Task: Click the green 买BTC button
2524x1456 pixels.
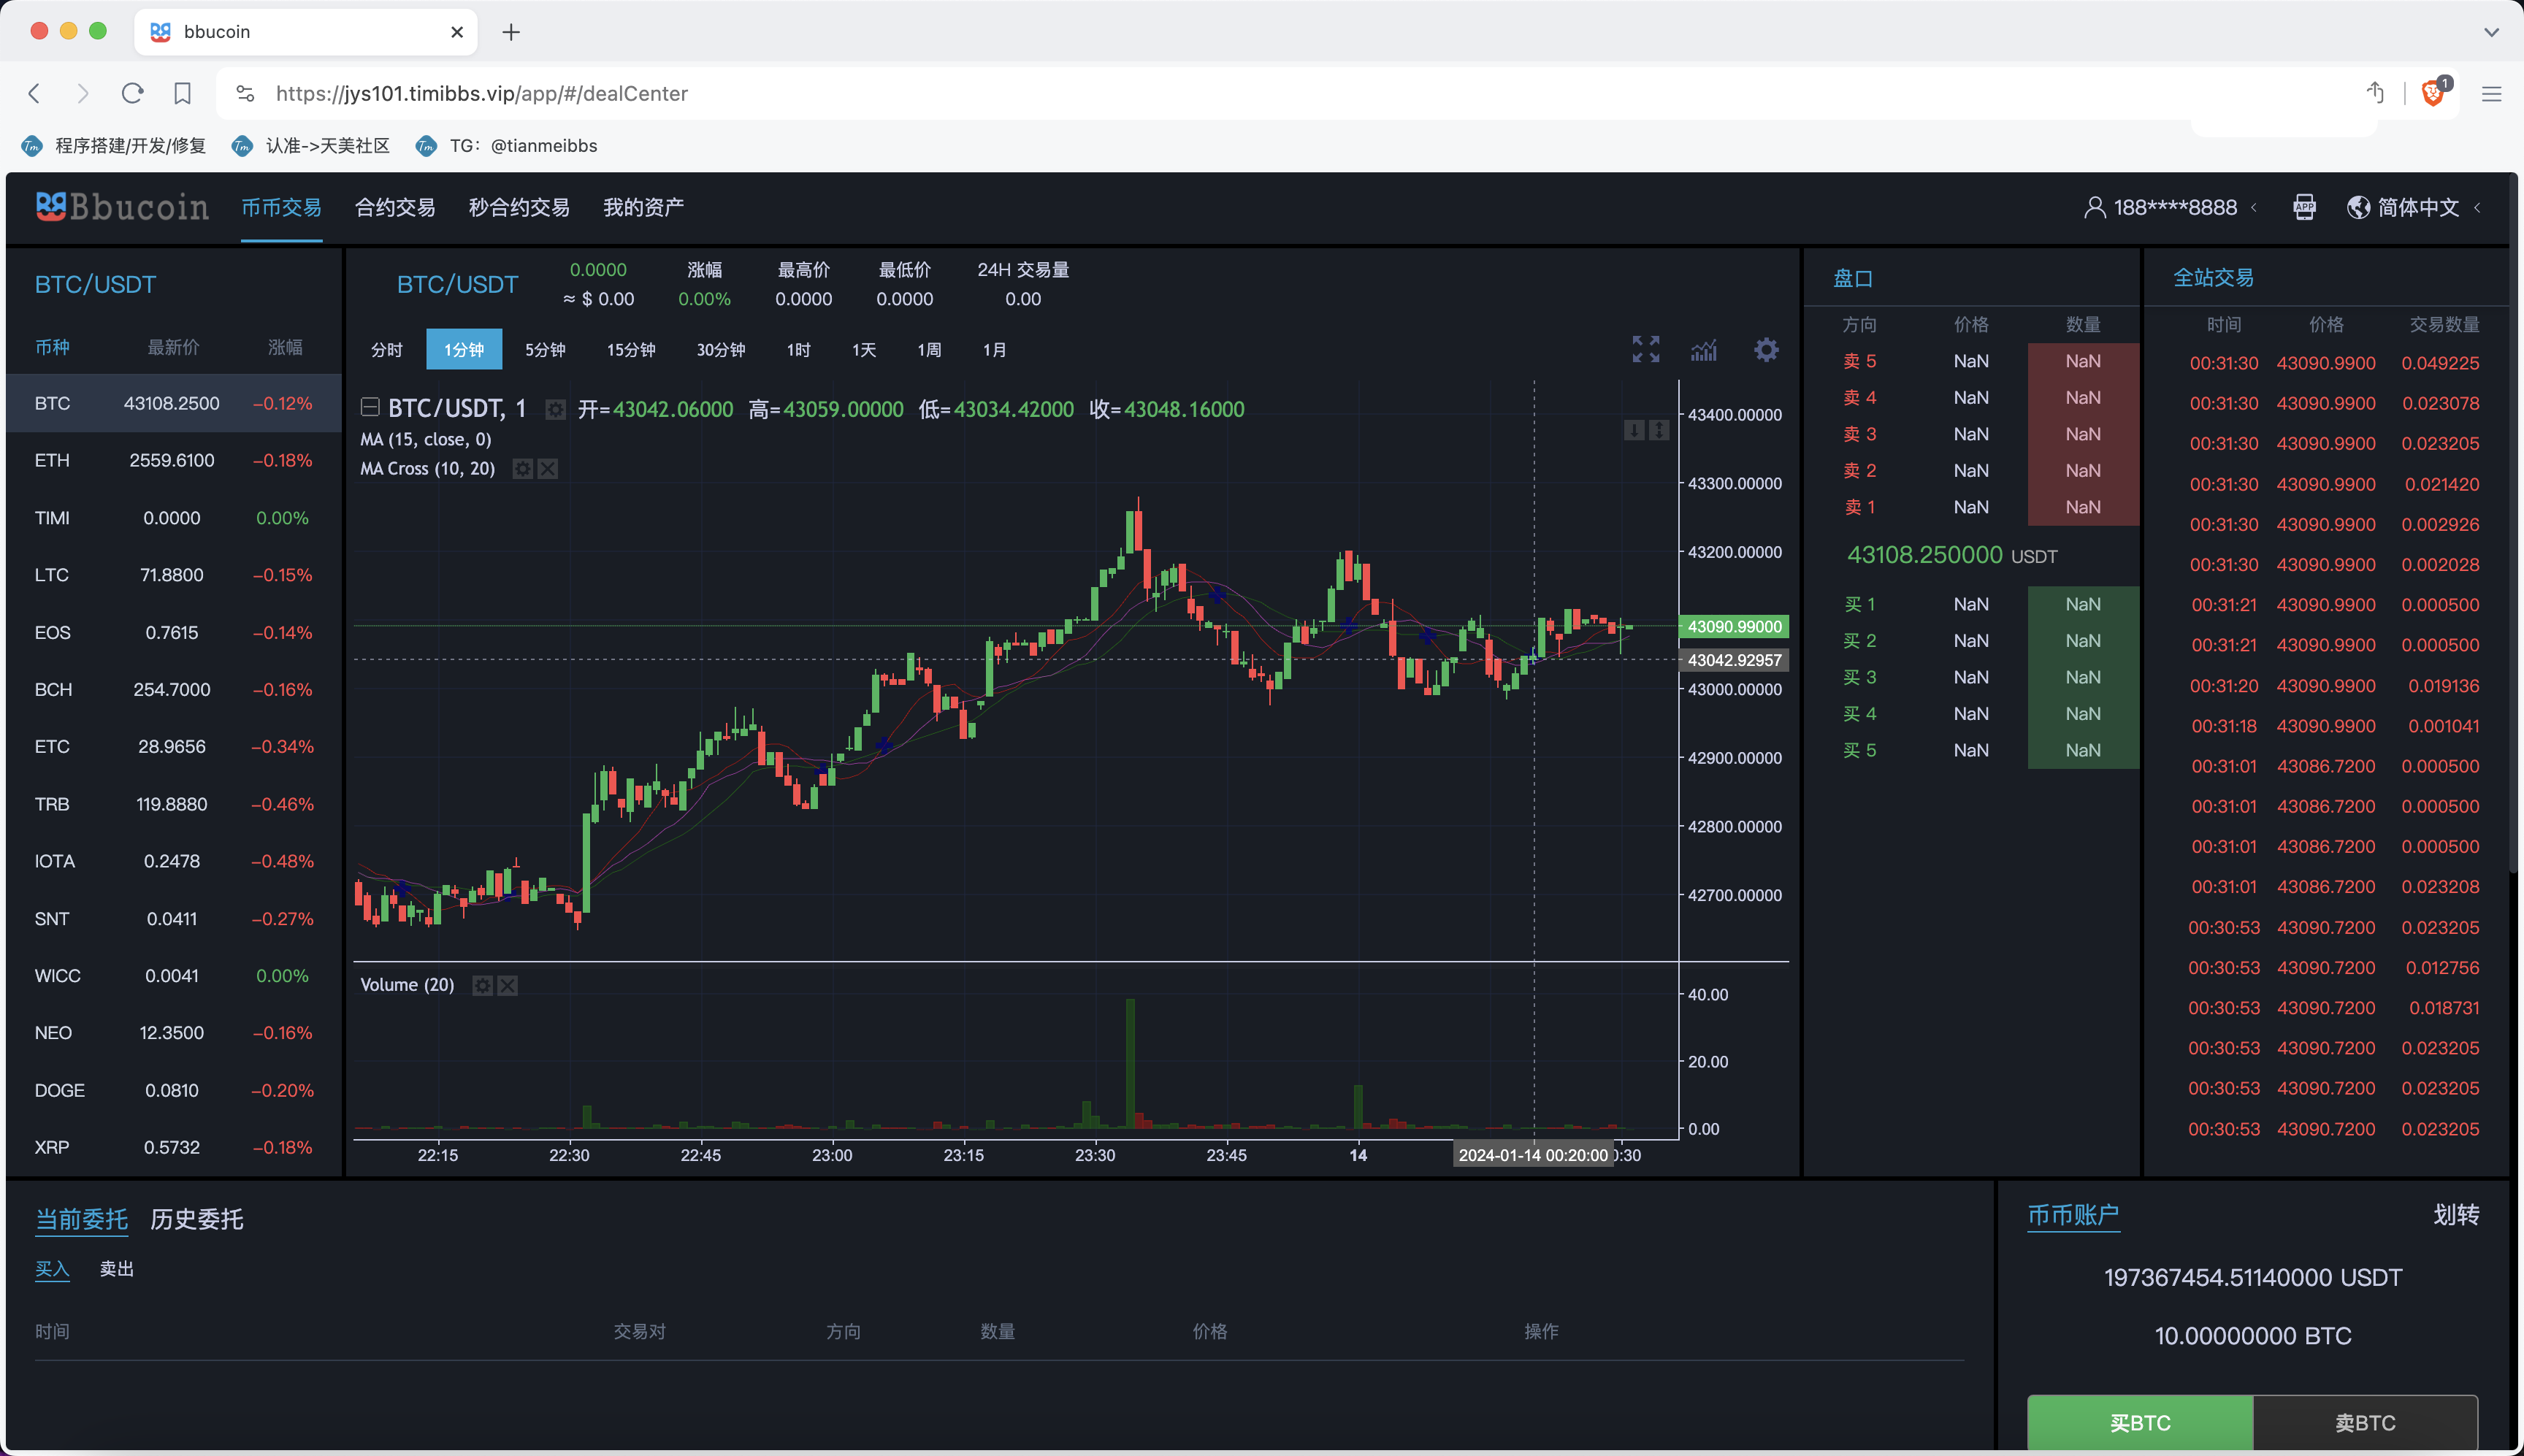Action: pyautogui.click(x=2139, y=1422)
